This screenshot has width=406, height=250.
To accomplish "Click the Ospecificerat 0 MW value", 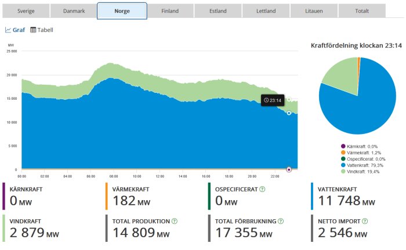I will (x=226, y=201).
